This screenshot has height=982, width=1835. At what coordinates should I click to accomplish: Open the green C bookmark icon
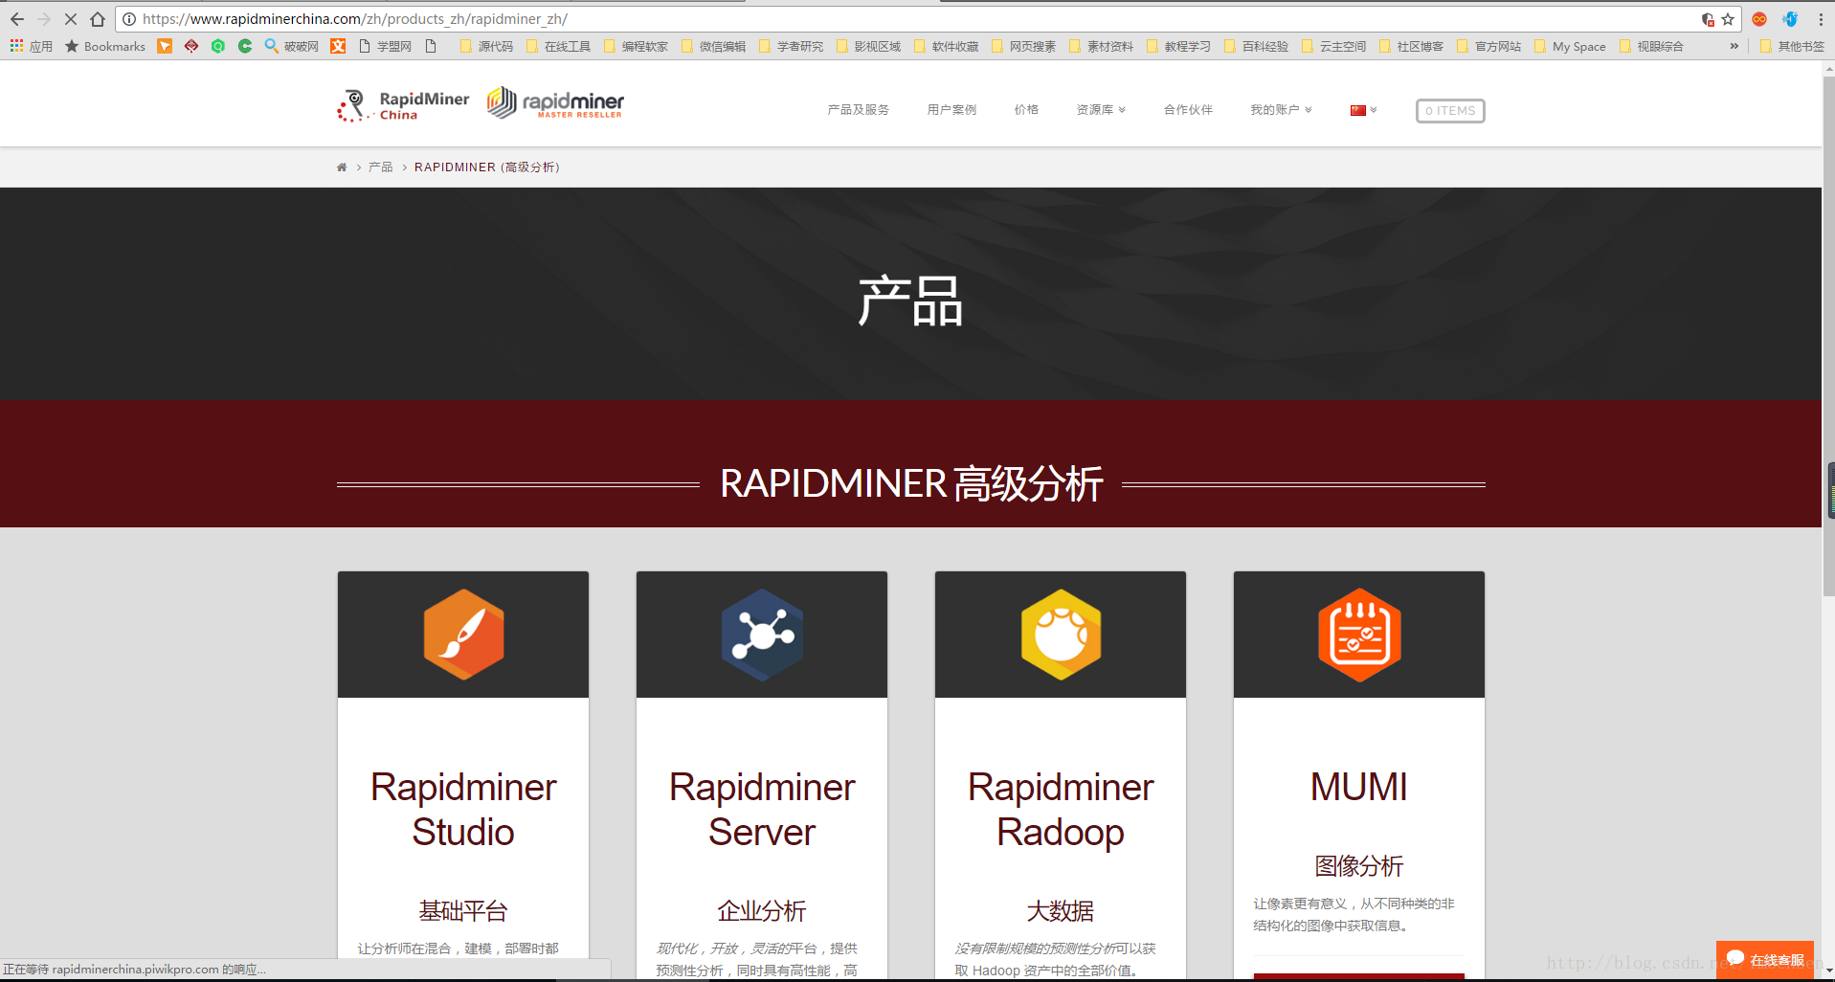pos(245,46)
